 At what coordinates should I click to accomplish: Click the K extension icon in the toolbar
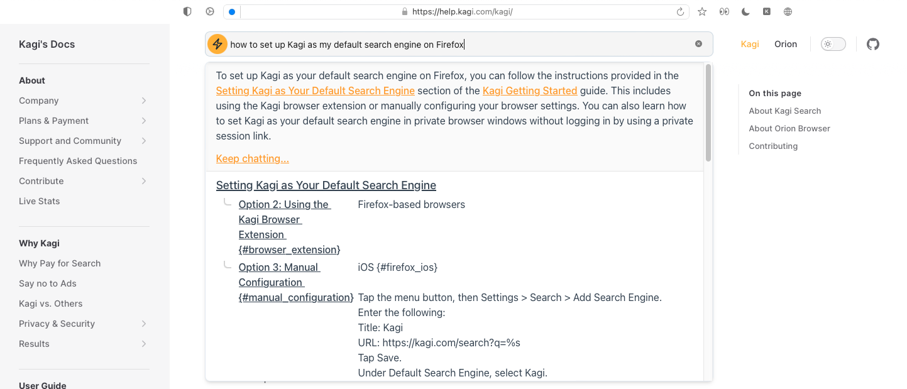[767, 11]
